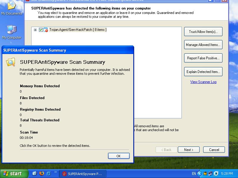
Task: Click the Trojan threat icon in list
Action: (x=46, y=30)
